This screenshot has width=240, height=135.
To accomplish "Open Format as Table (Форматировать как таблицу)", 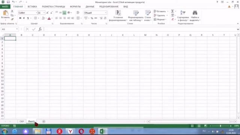I will [x=136, y=16].
